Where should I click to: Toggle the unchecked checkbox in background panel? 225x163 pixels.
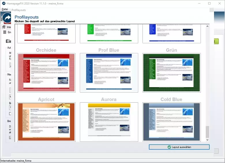click(x=10, y=114)
